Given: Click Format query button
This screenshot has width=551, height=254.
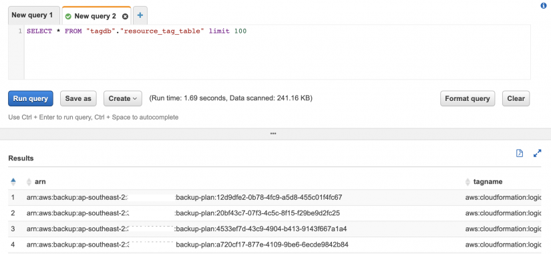Looking at the screenshot, I should [x=468, y=98].
